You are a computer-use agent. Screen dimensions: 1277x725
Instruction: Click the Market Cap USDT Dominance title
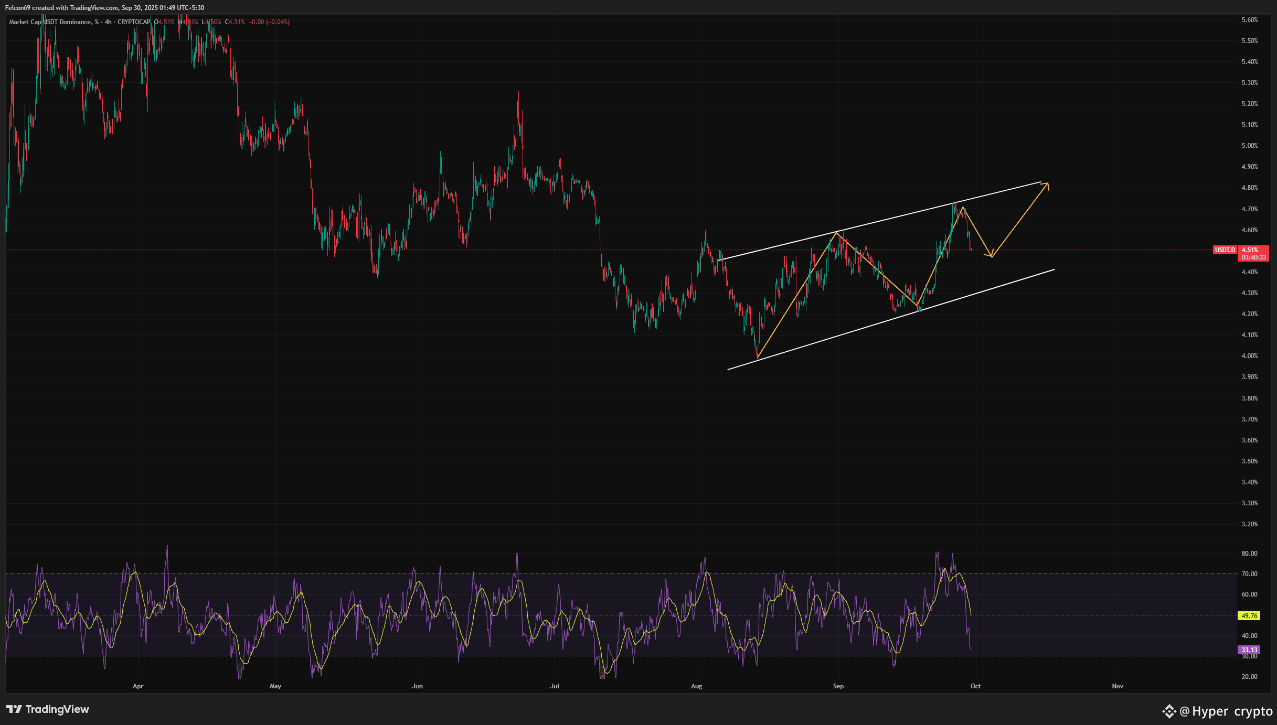pyautogui.click(x=50, y=22)
